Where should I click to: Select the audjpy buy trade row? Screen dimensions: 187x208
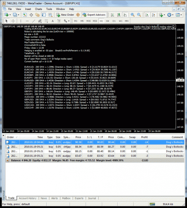95,156
